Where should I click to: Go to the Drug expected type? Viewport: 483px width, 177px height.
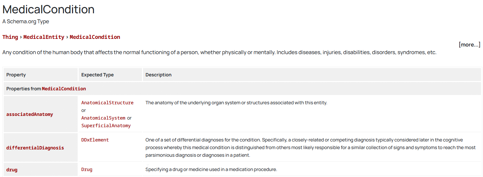87,169
